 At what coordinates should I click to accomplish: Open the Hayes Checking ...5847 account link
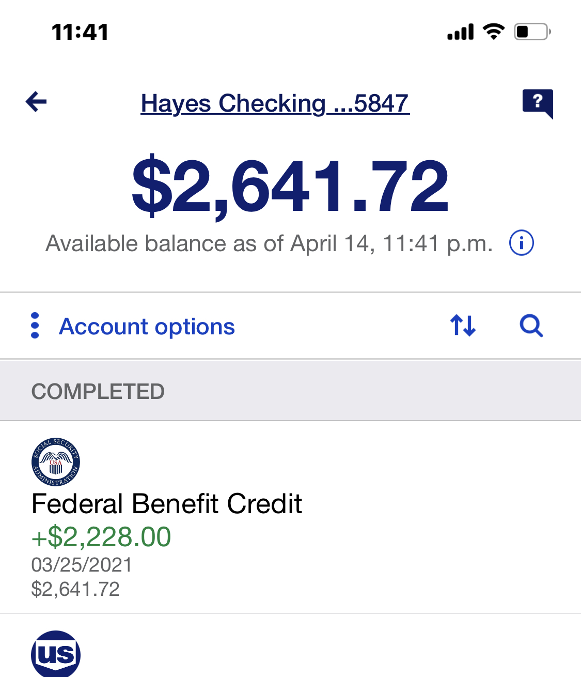pos(275,103)
